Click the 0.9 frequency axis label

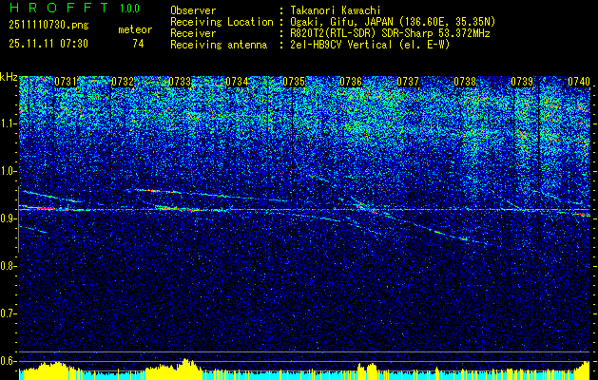[9, 218]
